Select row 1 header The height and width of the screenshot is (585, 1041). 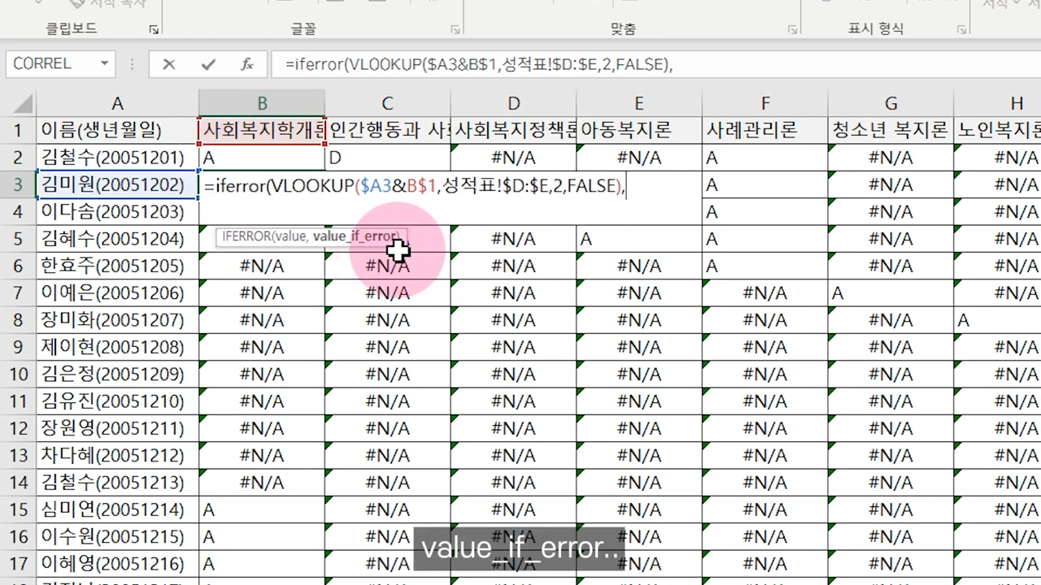coord(18,130)
